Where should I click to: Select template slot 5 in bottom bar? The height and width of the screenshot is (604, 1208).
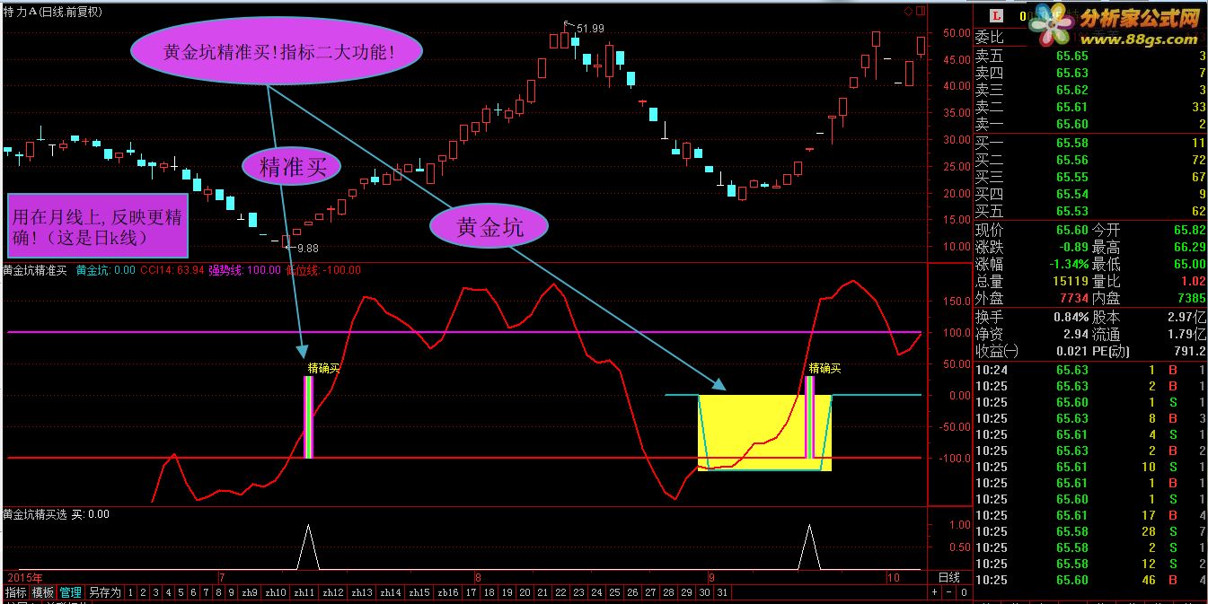(181, 592)
